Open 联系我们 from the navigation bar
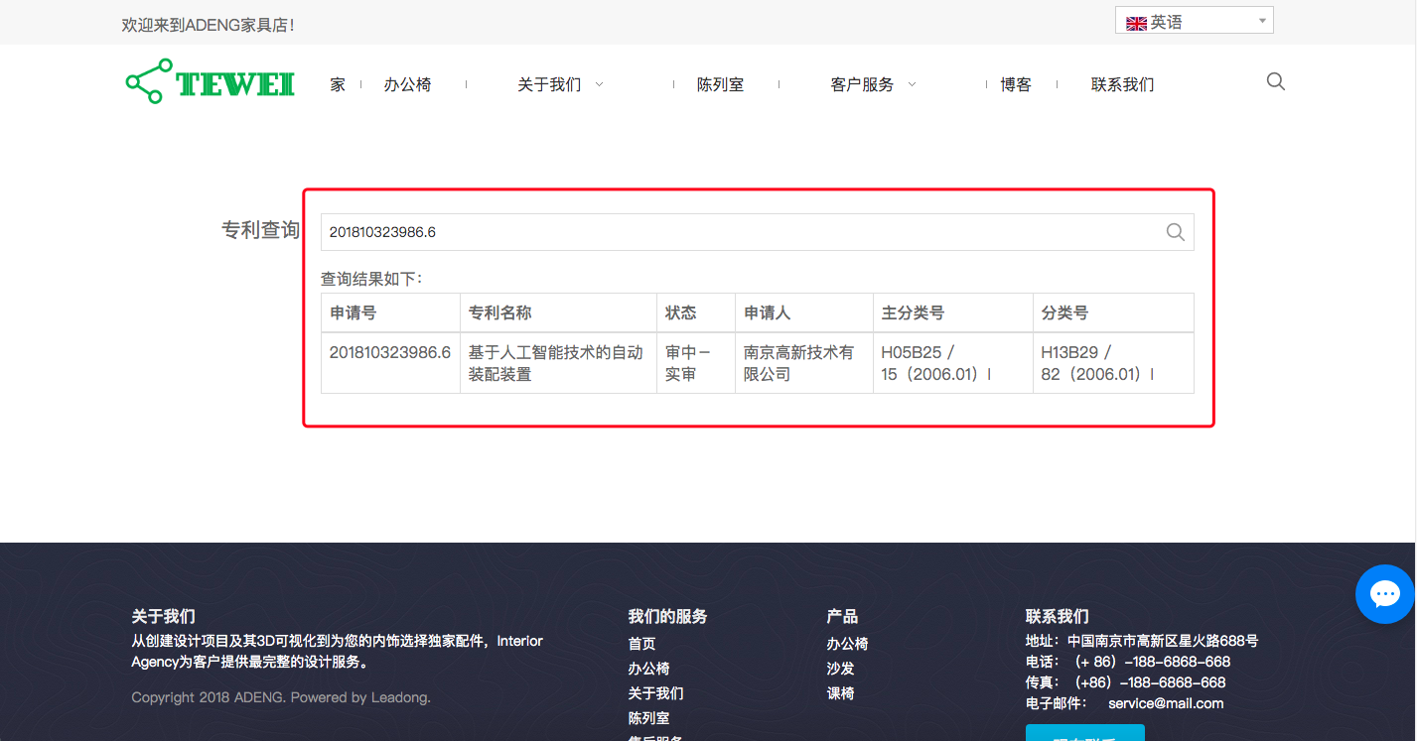Image resolution: width=1417 pixels, height=741 pixels. click(x=1120, y=84)
